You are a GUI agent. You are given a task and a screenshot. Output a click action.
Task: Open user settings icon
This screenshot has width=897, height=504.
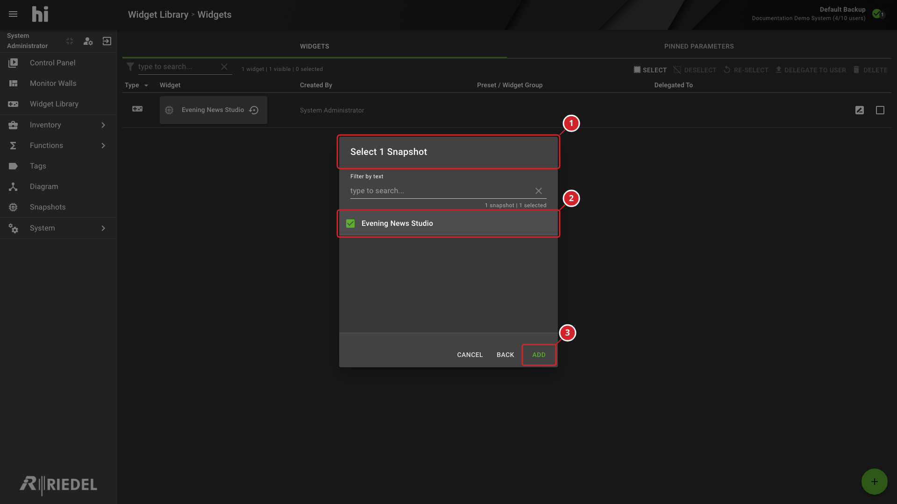(88, 41)
